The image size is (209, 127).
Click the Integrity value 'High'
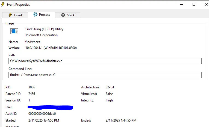point(109,100)
